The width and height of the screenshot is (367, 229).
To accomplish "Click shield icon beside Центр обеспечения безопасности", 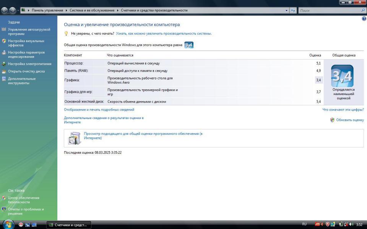I will click(4, 198).
